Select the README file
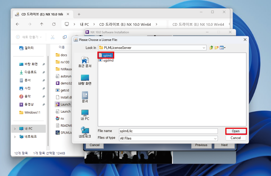The height and width of the screenshot is (176, 271). click(64, 126)
